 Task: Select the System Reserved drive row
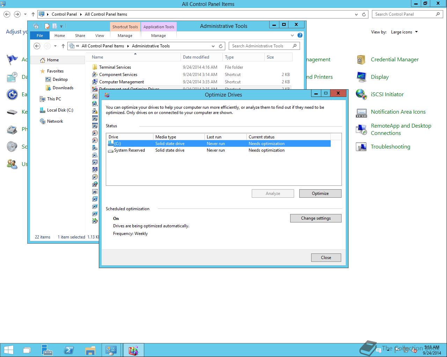[x=218, y=150]
